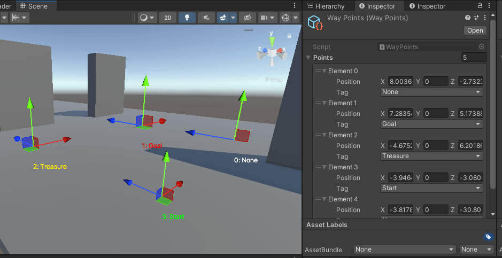Viewport: 502px width, 258px height.
Task: Open scene effects dropdown arrow
Action: (234, 18)
